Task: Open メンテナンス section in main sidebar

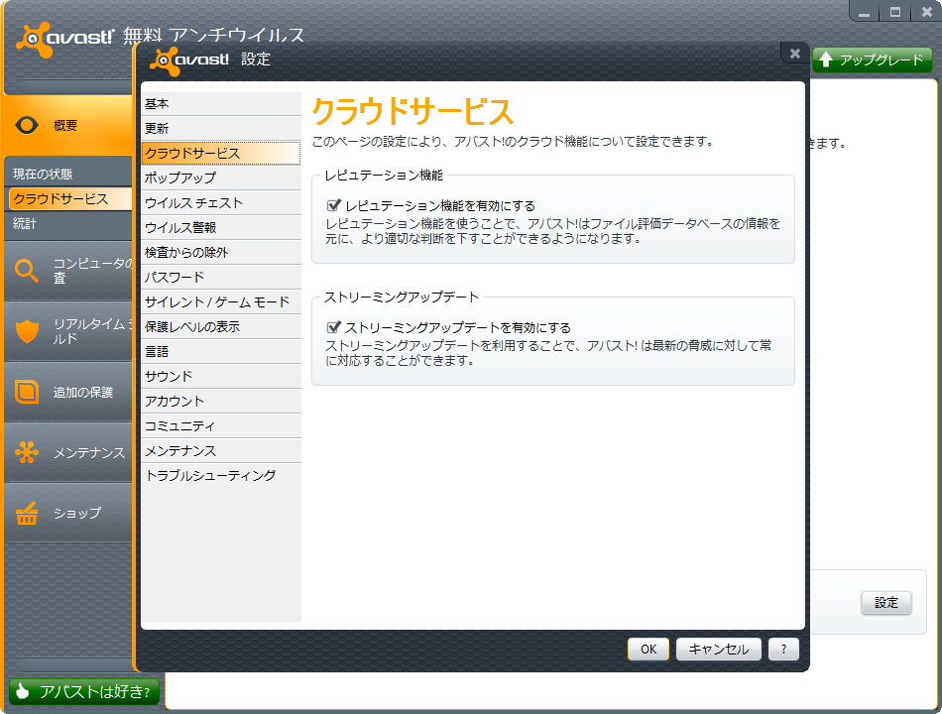Action: click(x=67, y=452)
